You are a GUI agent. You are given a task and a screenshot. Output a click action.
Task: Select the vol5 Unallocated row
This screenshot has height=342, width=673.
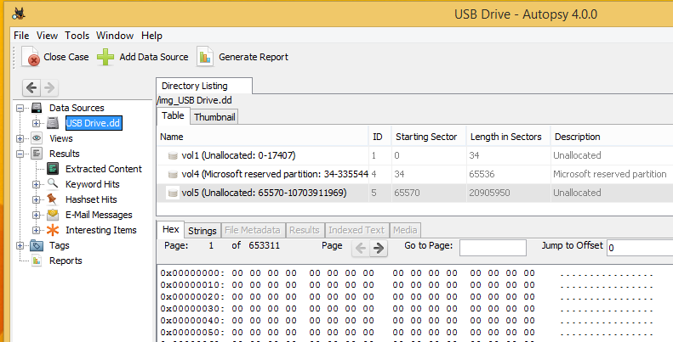[415, 193]
